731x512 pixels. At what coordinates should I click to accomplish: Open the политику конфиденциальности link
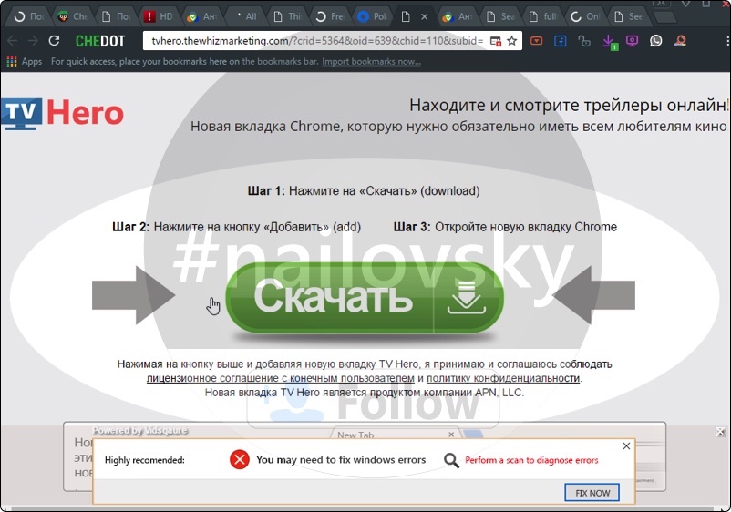(x=503, y=378)
